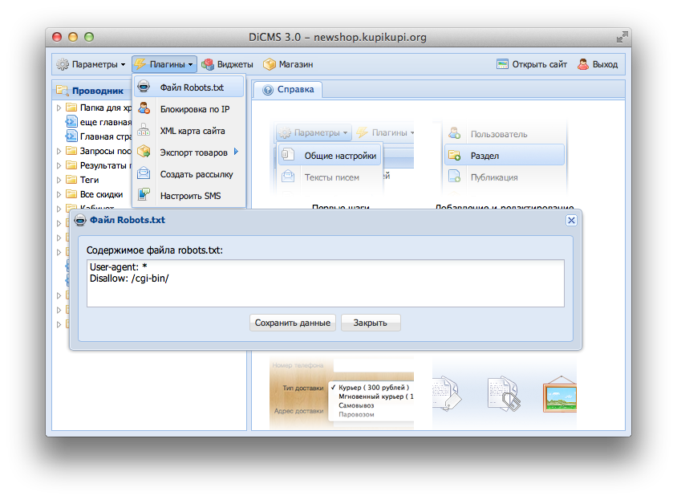Select Создать рассылку menu item
The image size is (677, 500).
pos(189,173)
